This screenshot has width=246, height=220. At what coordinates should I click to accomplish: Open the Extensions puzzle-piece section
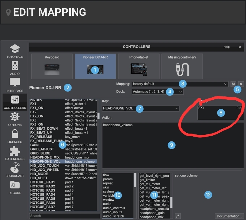click(15, 153)
